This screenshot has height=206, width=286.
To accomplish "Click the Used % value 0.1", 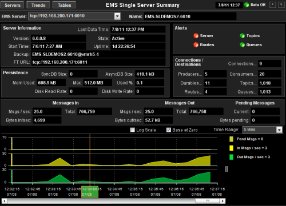I will coord(150,83).
